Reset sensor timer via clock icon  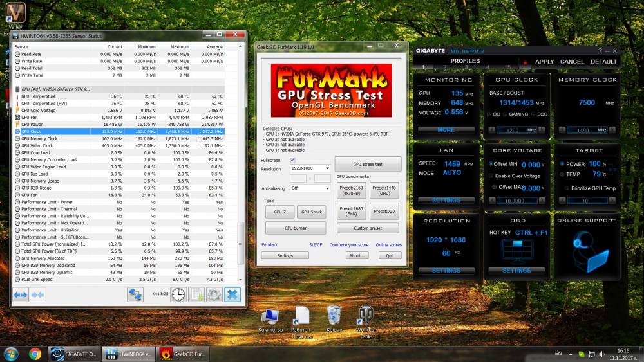pos(178,294)
